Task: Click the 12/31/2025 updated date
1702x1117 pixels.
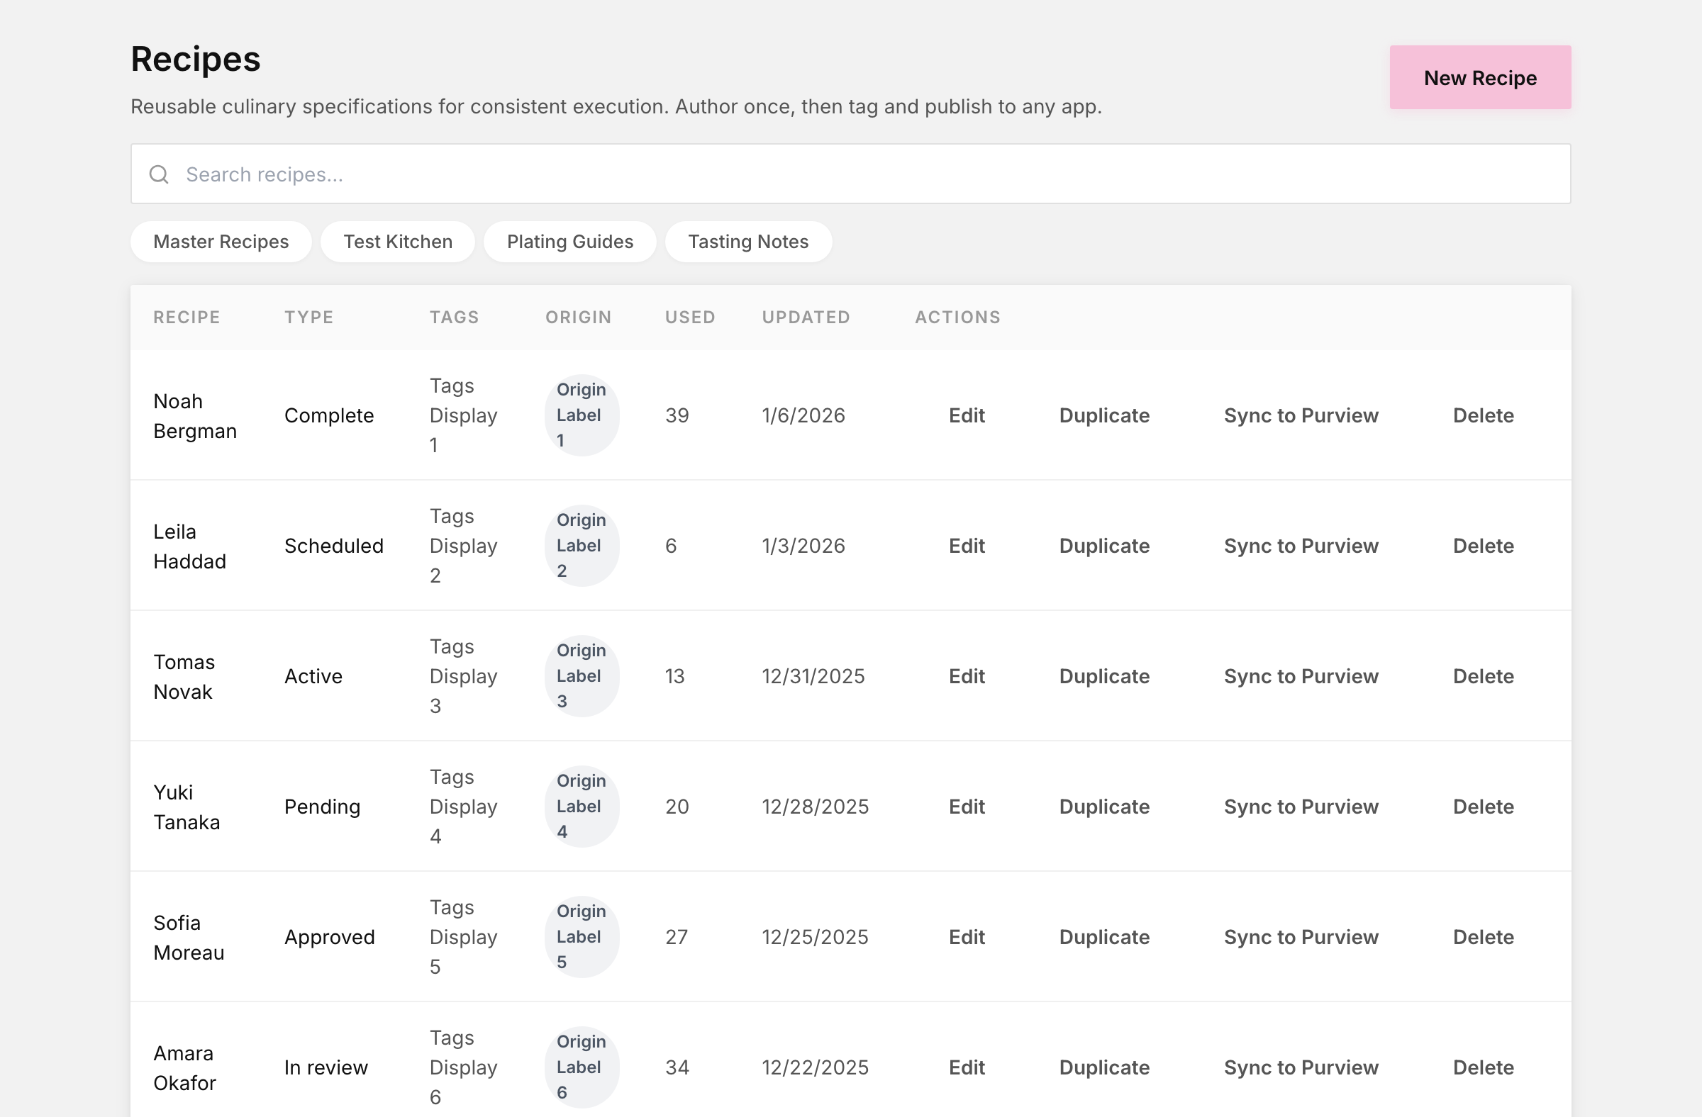Action: click(x=813, y=676)
